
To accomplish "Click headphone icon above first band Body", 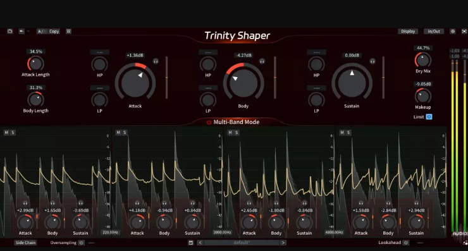I will (52, 203).
